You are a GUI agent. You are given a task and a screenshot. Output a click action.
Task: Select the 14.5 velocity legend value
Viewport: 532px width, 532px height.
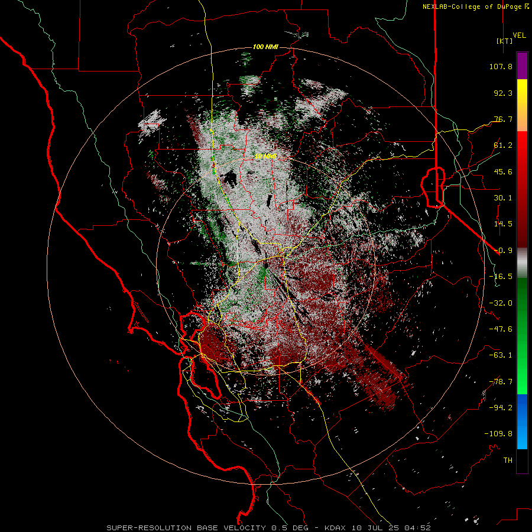click(x=503, y=224)
